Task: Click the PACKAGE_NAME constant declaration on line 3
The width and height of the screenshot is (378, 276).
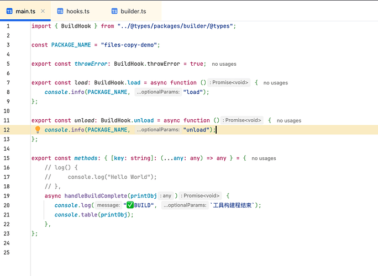Action: click(x=71, y=45)
